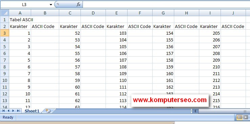The height and width of the screenshot is (124, 250).
Task: Click the Select All corner triangle
Action: click(x=5, y=13)
